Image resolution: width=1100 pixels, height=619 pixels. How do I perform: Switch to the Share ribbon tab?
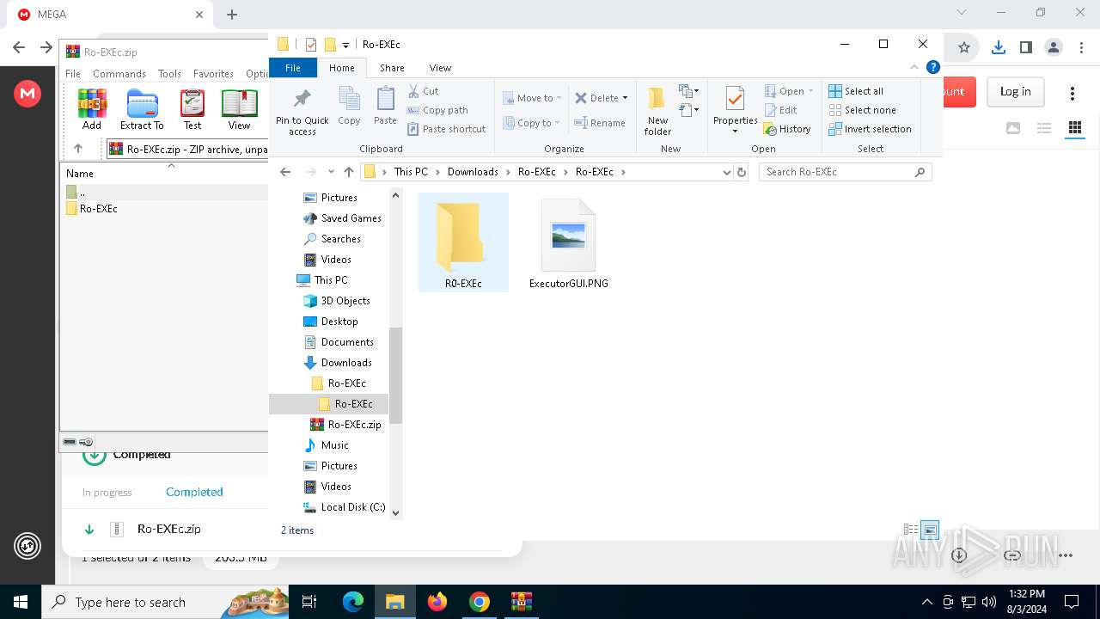pos(392,68)
